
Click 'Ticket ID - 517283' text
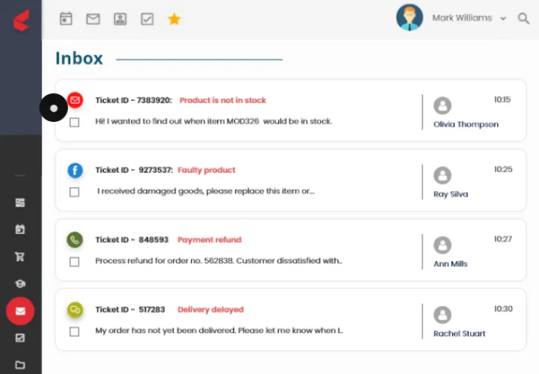tap(130, 310)
